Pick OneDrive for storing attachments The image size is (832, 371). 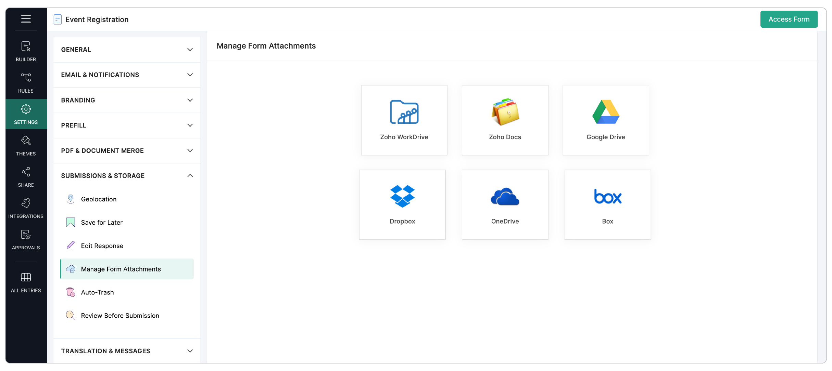tap(505, 204)
